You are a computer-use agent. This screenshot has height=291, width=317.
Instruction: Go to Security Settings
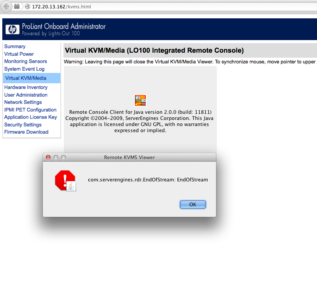[x=23, y=125]
